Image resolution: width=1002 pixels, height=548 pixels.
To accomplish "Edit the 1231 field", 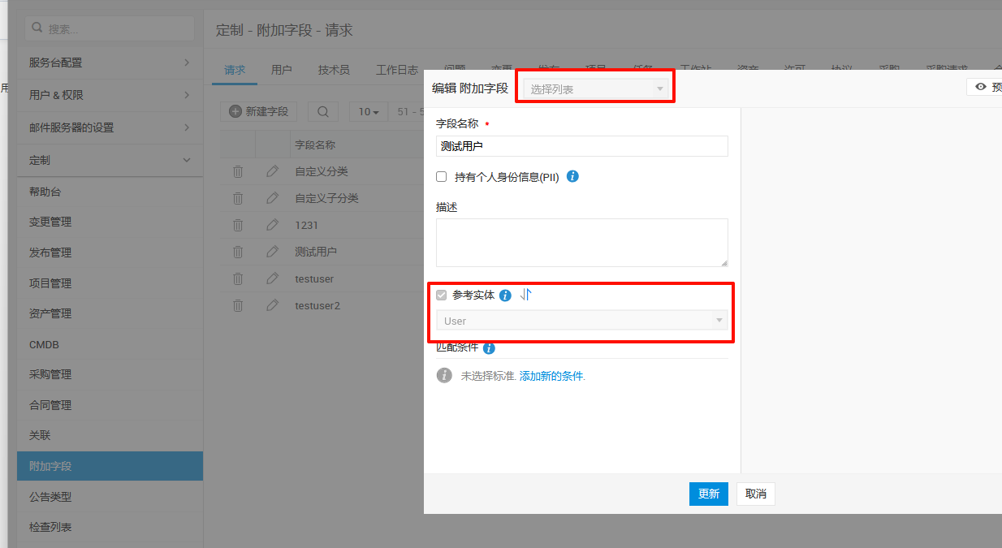I will pyautogui.click(x=272, y=225).
